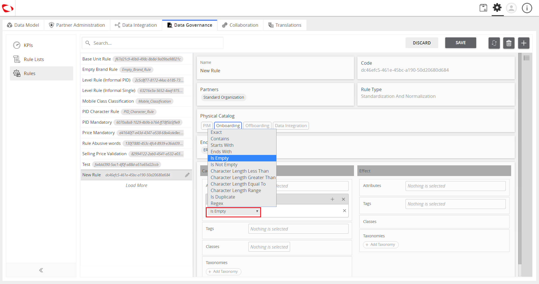This screenshot has height=284, width=539.
Task: Open Effect Attributes selector
Action: click(x=455, y=186)
